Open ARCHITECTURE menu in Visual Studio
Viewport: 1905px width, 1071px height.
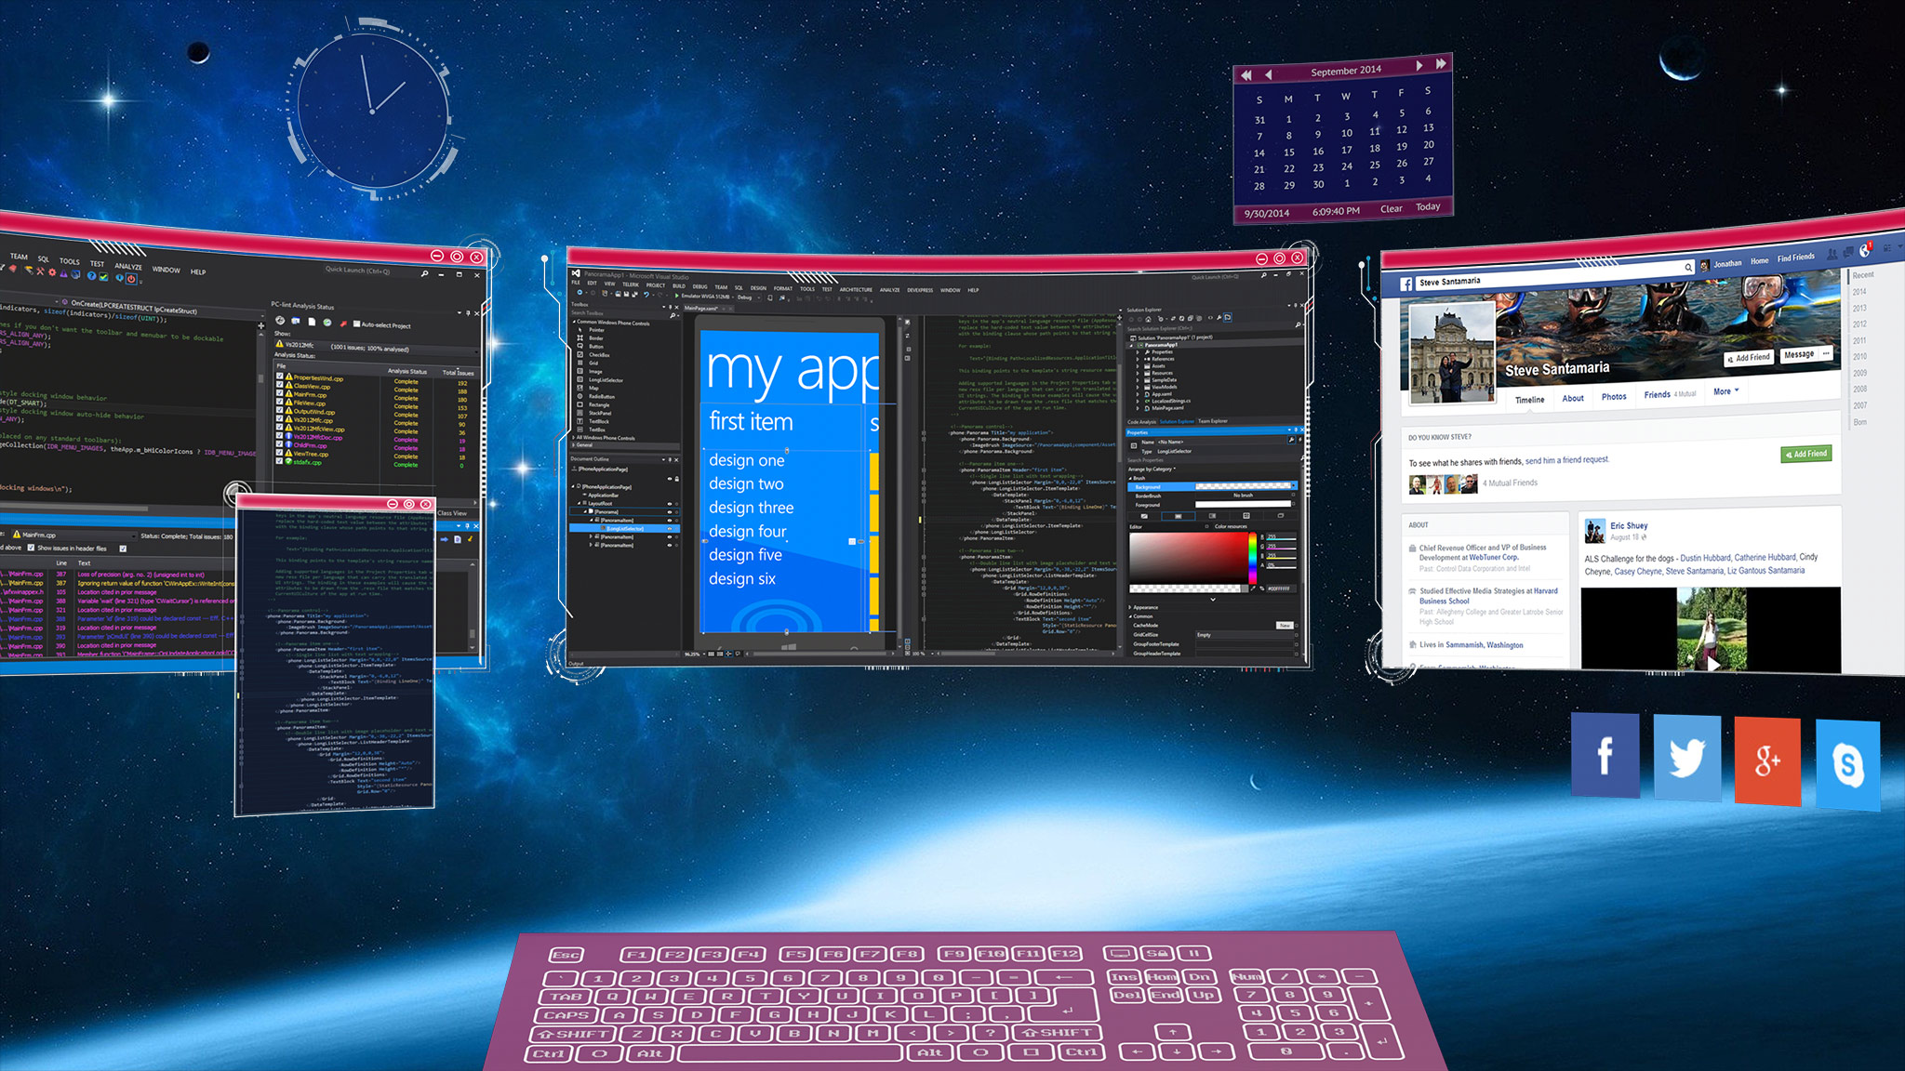point(856,289)
